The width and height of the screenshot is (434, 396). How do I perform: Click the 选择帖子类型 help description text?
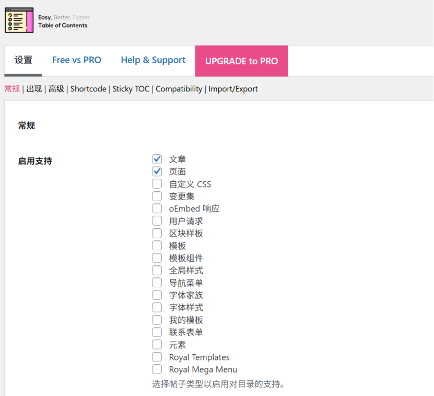coord(218,384)
